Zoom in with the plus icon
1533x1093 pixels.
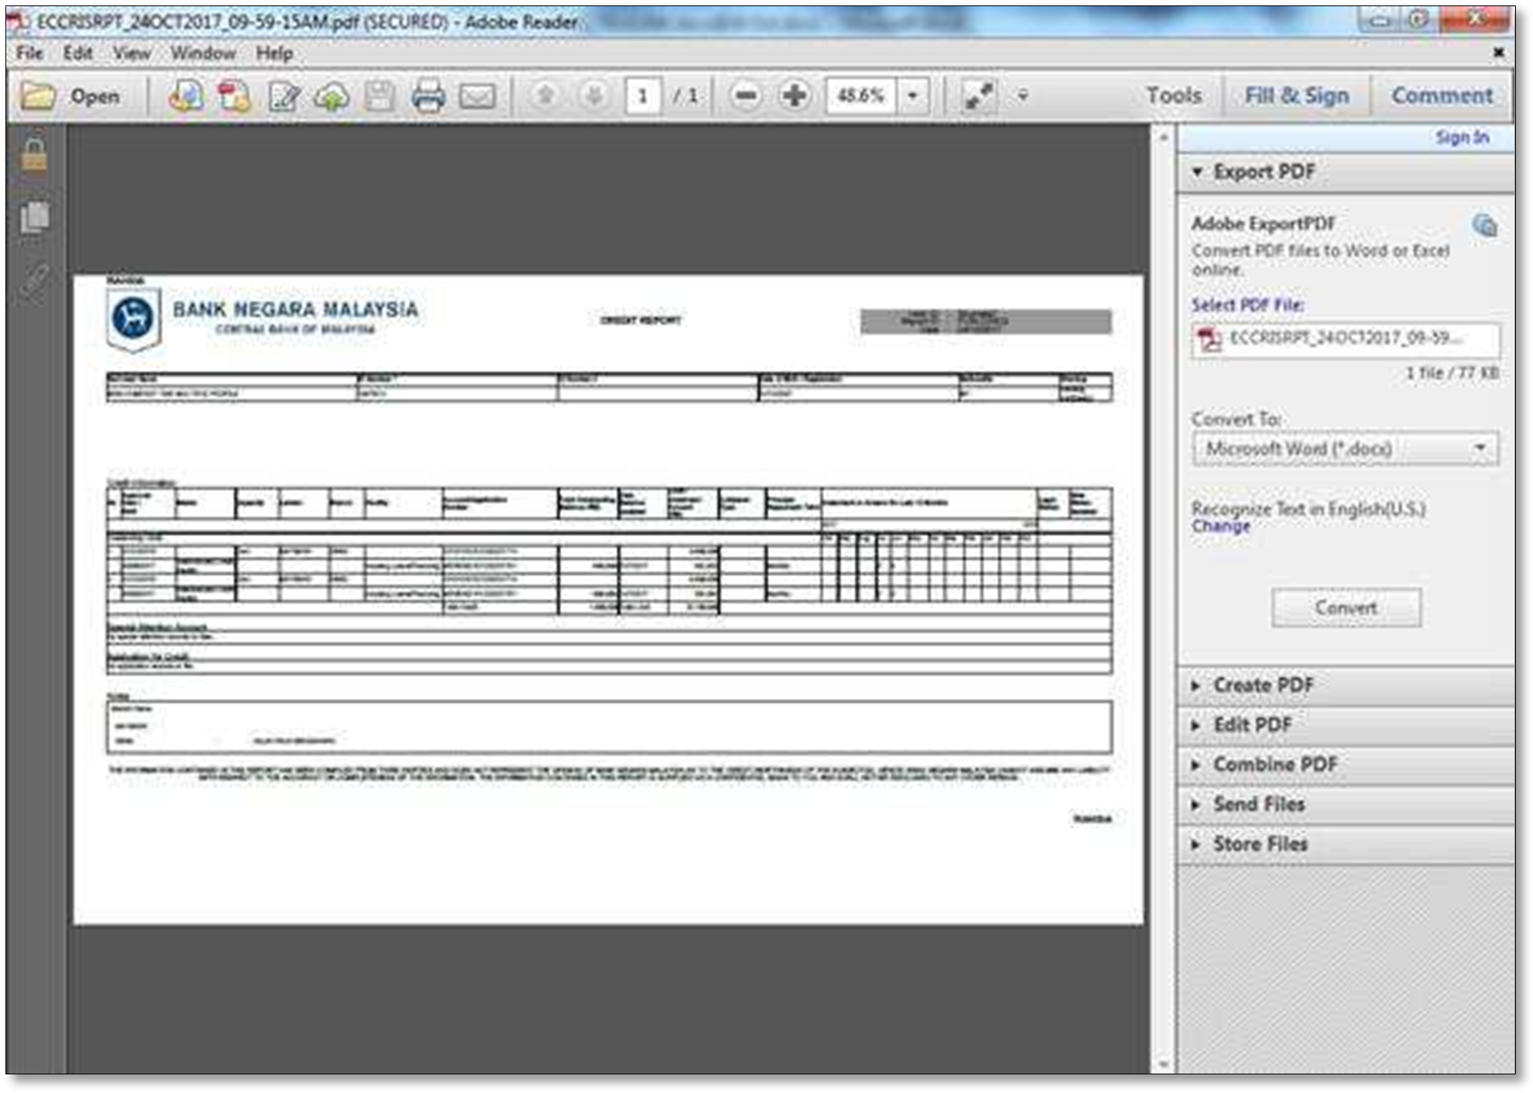pos(794,95)
